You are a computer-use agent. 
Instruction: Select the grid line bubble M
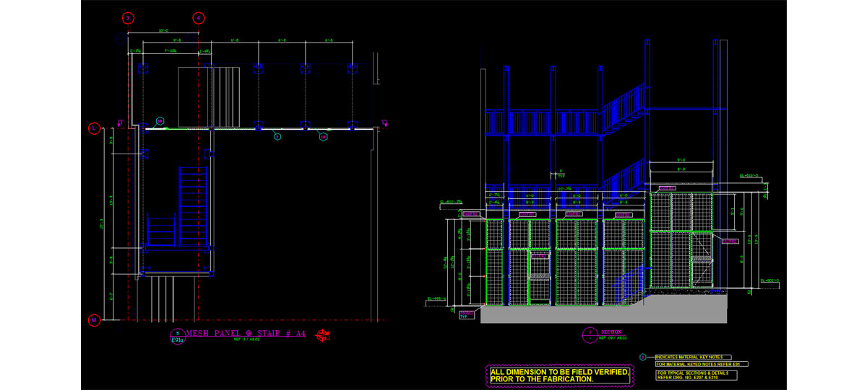tap(94, 319)
